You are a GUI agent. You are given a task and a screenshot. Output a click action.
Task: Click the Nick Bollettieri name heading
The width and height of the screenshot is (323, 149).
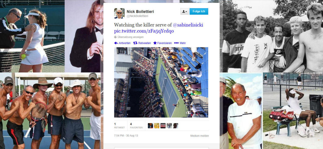140,12
